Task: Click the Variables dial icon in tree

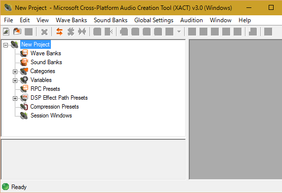Action: 24,80
